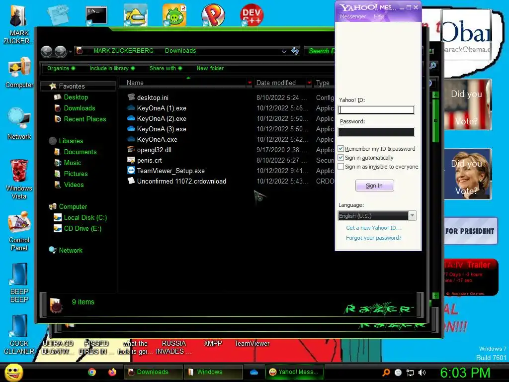509x382 pixels.
Task: Click the Explorer forward navigation arrow
Action: (60, 51)
